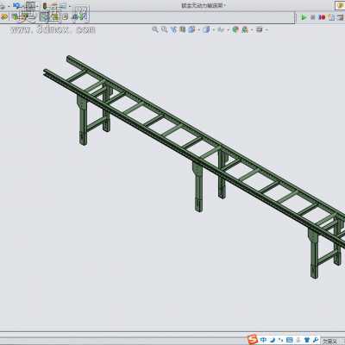
Task: Click the IME user account person icon
Action: tap(298, 340)
